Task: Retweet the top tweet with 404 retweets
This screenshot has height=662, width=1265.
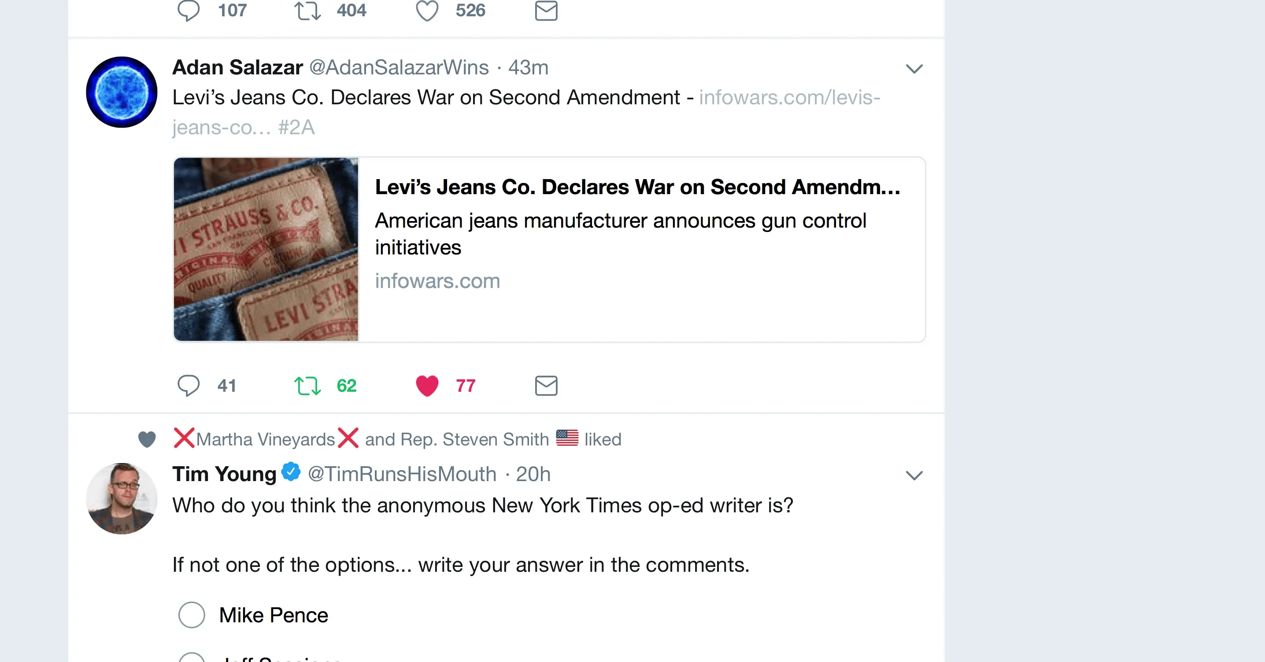Action: (307, 10)
